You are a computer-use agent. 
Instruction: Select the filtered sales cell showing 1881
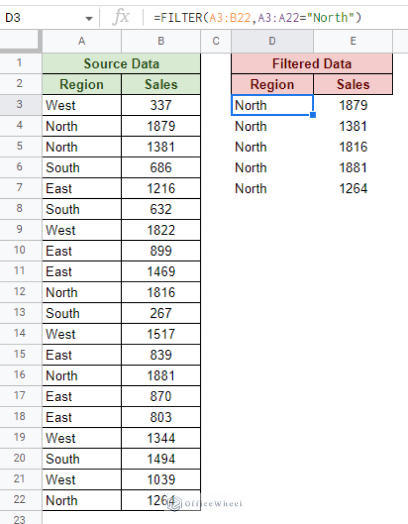(x=353, y=168)
